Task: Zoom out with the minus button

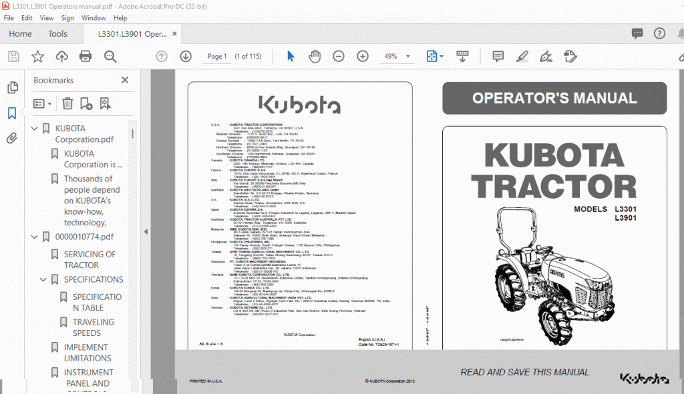Action: (x=339, y=56)
